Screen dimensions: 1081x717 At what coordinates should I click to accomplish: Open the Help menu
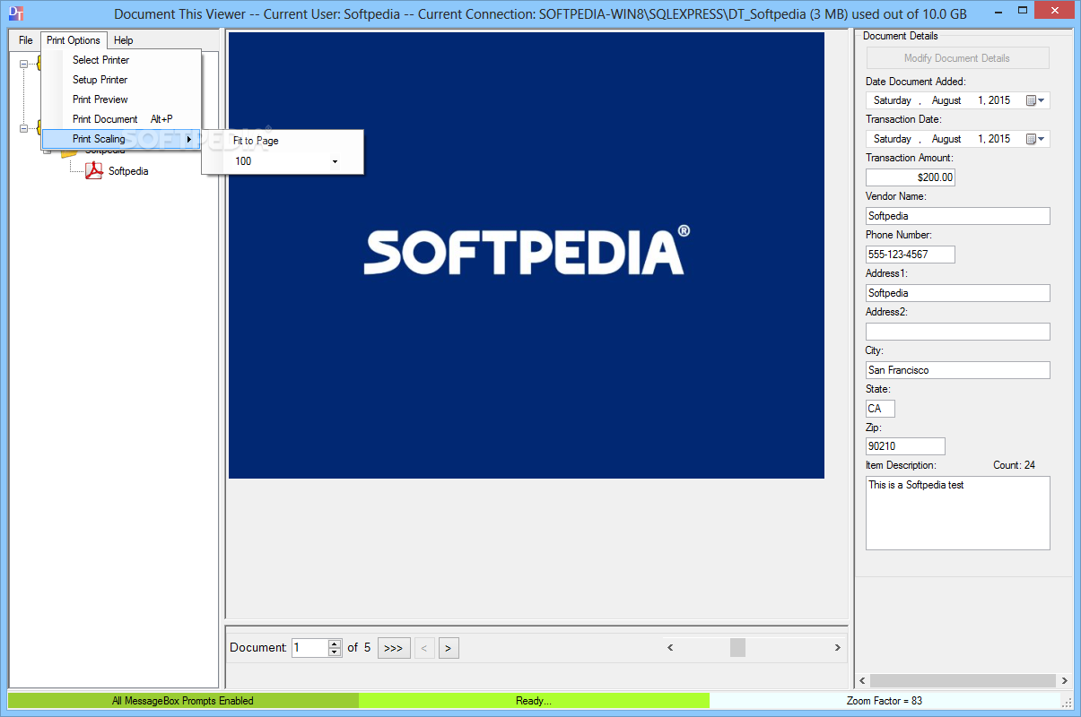pyautogui.click(x=124, y=40)
